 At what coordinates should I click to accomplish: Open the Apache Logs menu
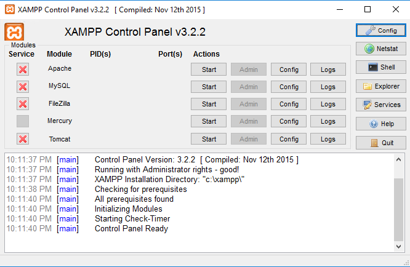point(328,70)
